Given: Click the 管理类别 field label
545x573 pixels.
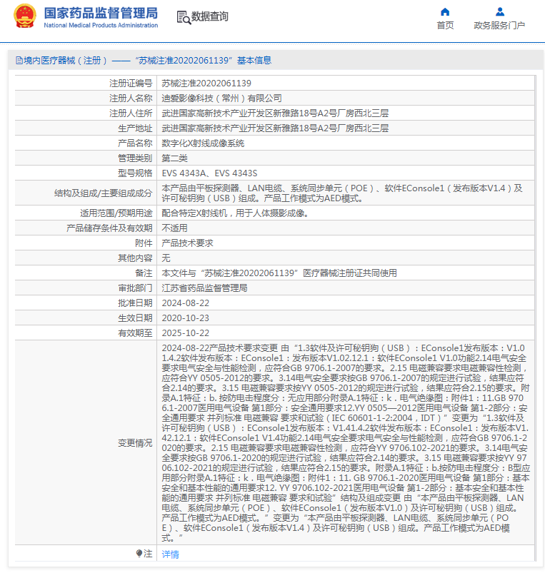Looking at the screenshot, I should 135,158.
